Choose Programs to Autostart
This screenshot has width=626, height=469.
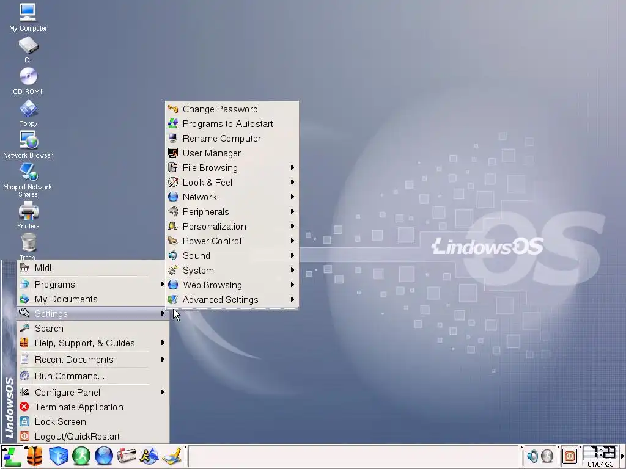232,124
